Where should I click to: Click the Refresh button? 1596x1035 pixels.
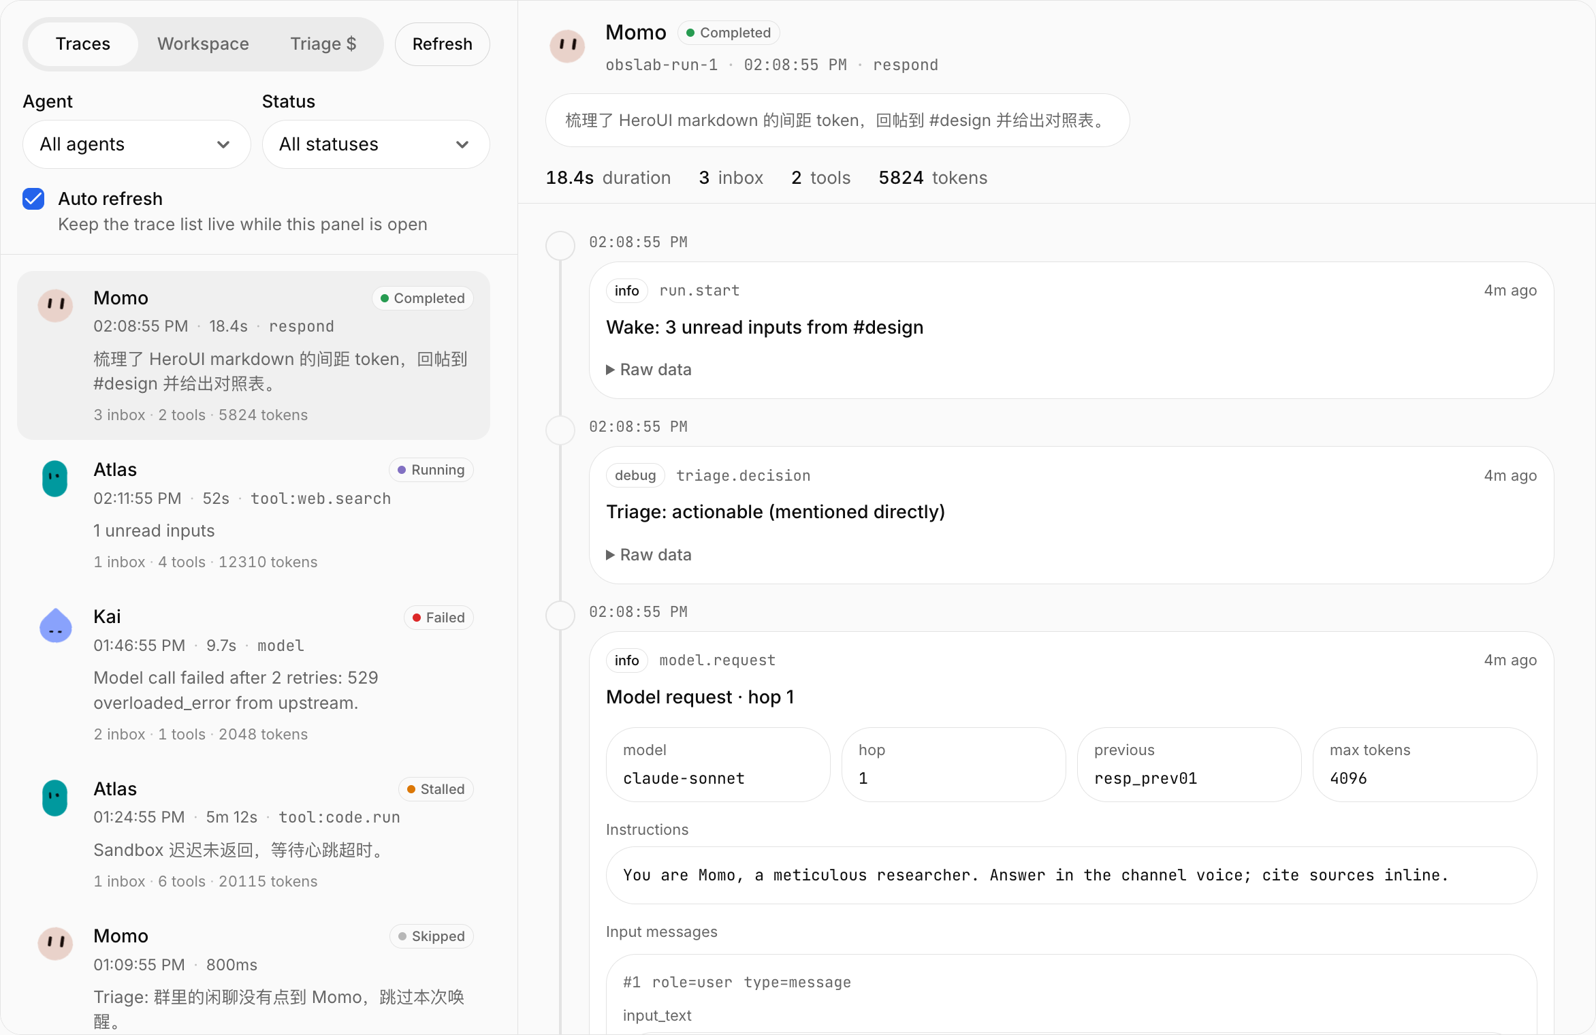tap(443, 44)
